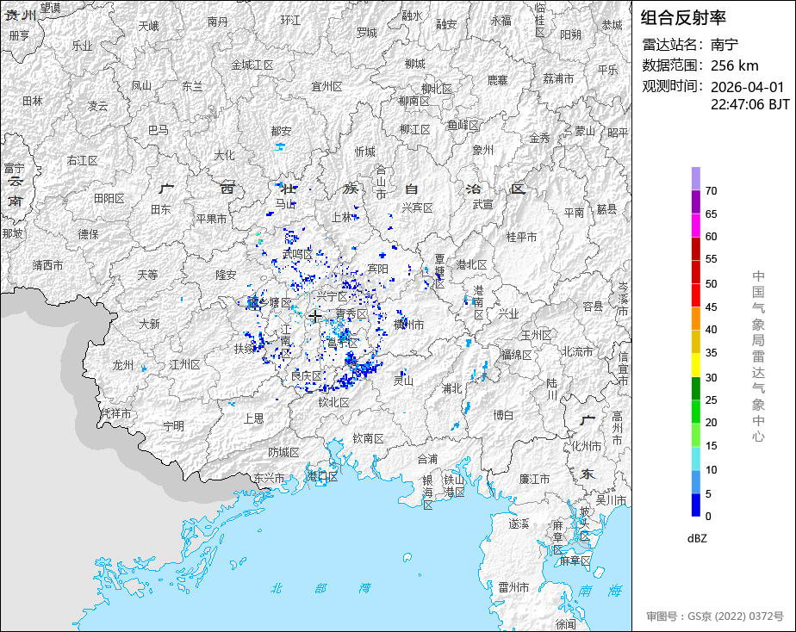Screen dimensions: 796x632
Task: Click the '大新' map label
Action: point(149,323)
